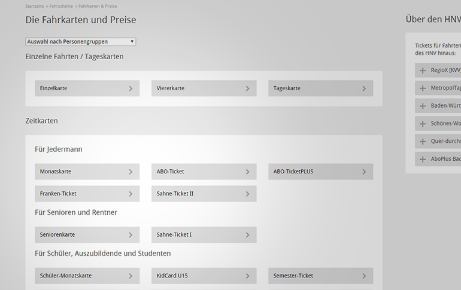Click the Startseite breadcrumb link
461x290 pixels.
34,6
